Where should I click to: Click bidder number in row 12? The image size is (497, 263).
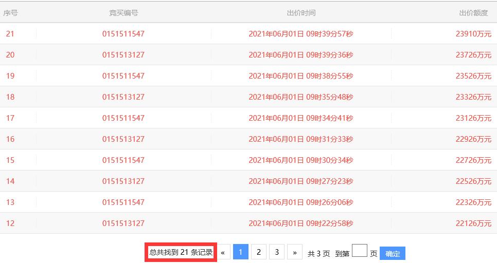(123, 223)
